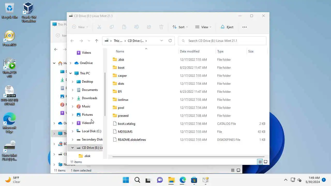Click the Eject button

tap(227, 27)
